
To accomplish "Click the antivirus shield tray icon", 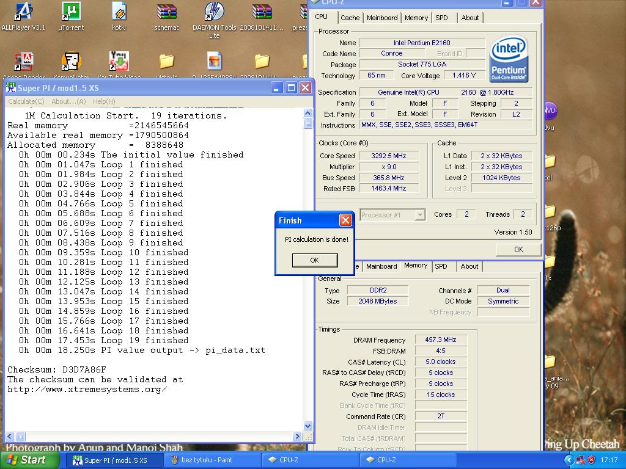I will coord(592,460).
